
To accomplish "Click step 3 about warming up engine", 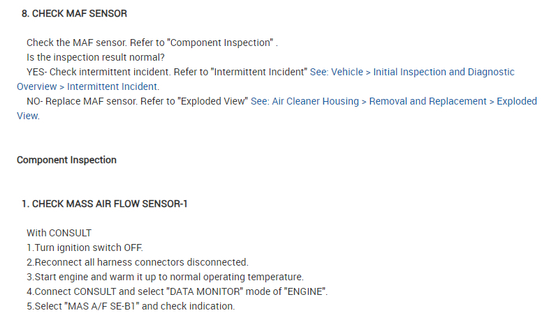I will [165, 277].
